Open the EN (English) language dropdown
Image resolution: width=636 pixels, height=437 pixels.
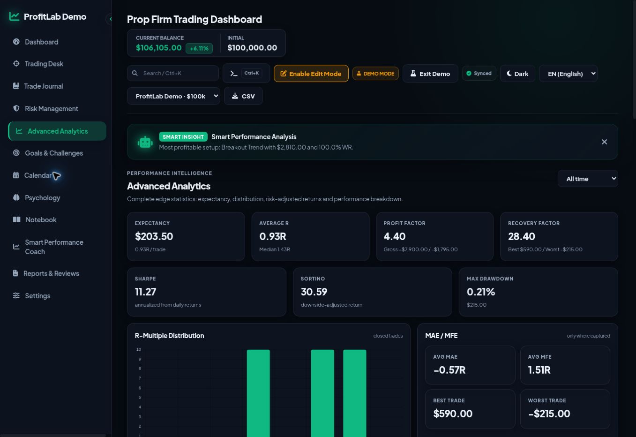pyautogui.click(x=569, y=74)
